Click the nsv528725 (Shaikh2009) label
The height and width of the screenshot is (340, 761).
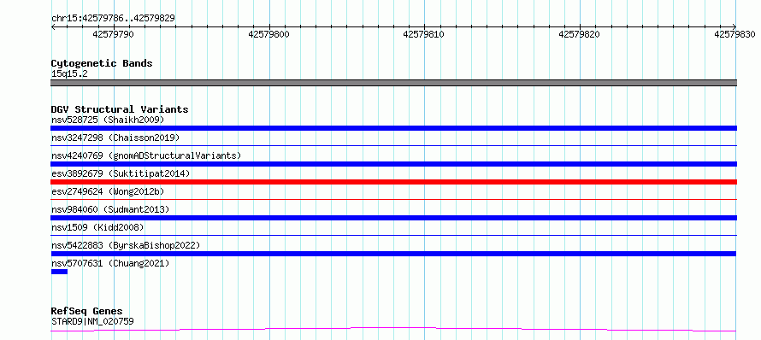[x=108, y=120]
